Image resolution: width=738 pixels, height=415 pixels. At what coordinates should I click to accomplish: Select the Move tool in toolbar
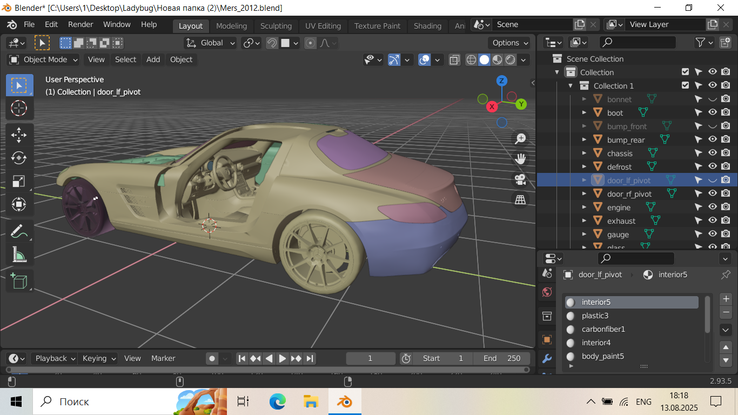pyautogui.click(x=19, y=135)
